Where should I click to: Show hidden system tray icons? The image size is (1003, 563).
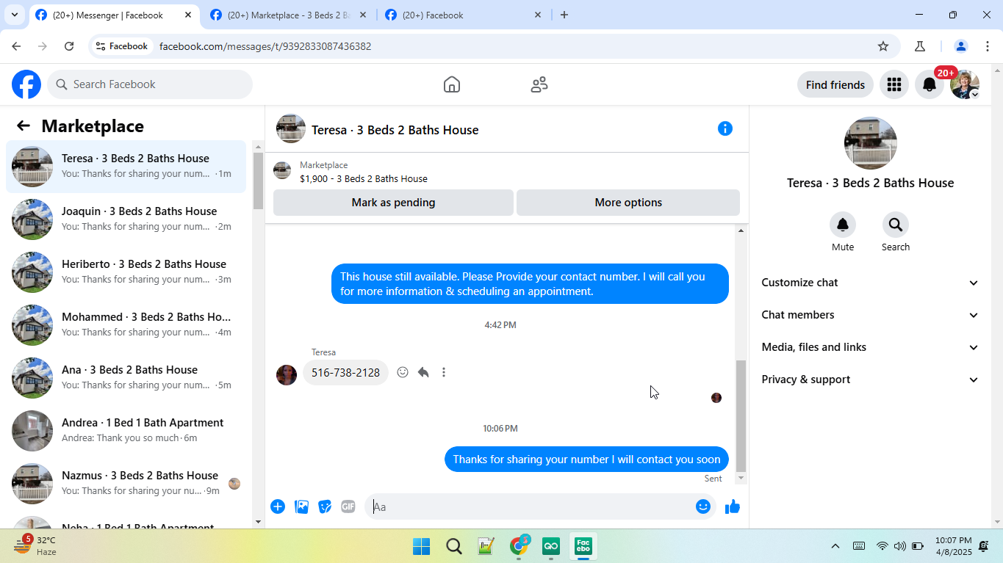[835, 546]
